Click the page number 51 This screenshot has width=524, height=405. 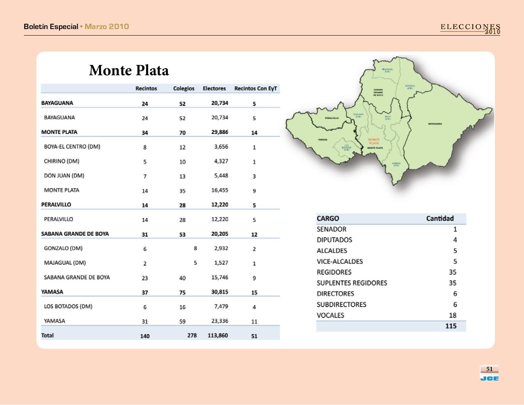[x=490, y=369]
